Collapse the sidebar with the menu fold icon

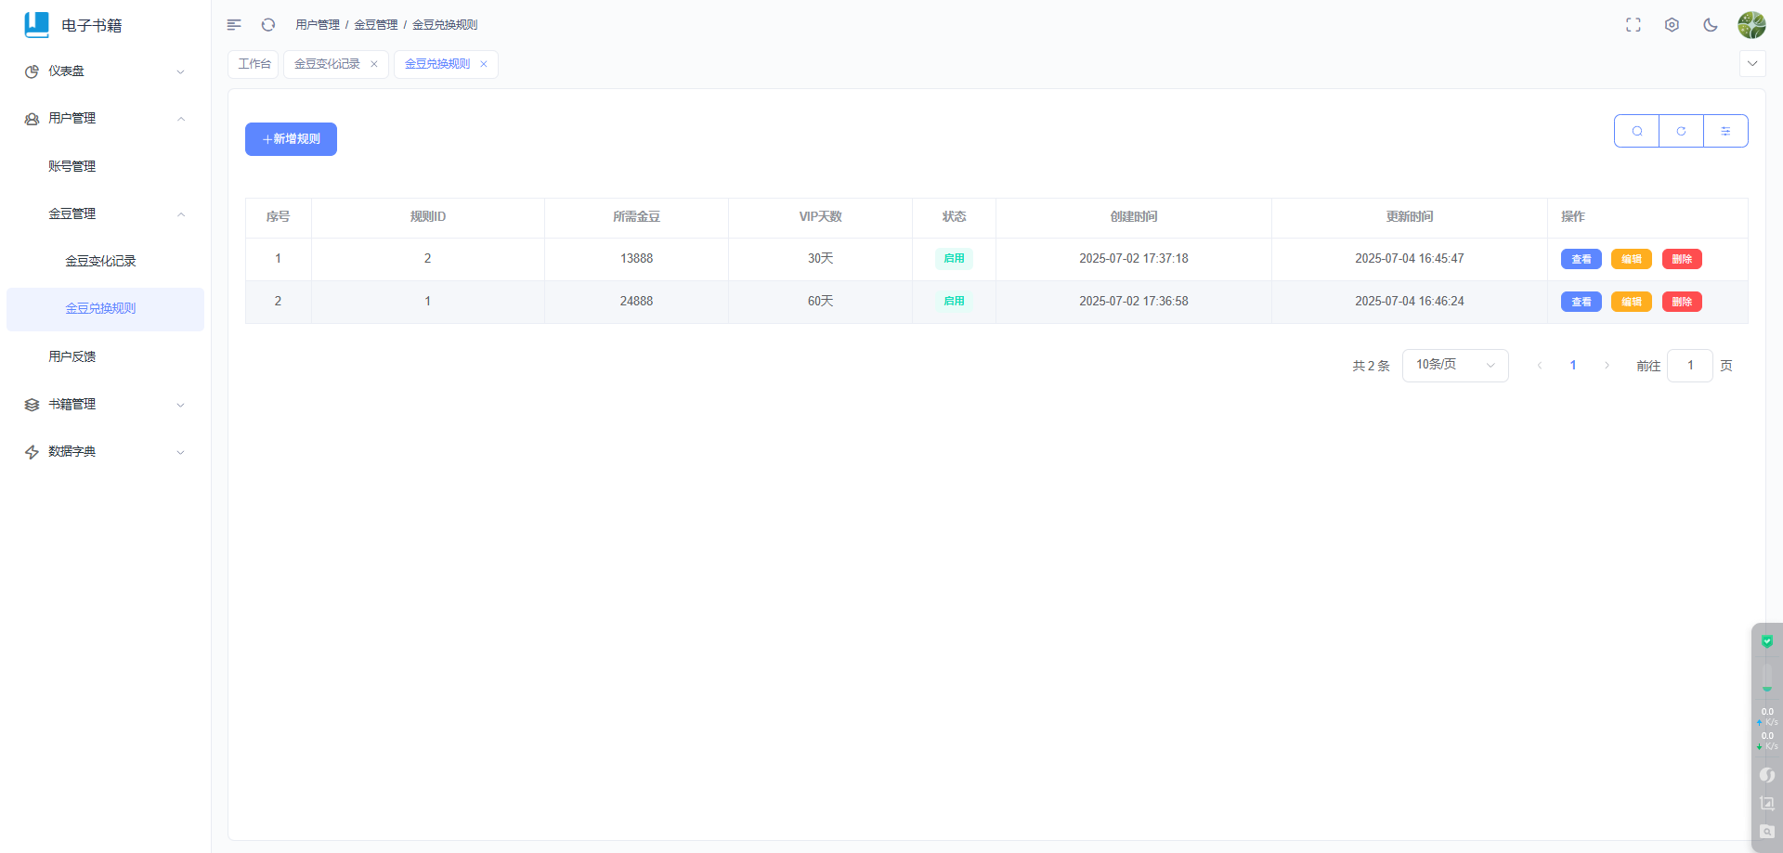[x=234, y=25]
